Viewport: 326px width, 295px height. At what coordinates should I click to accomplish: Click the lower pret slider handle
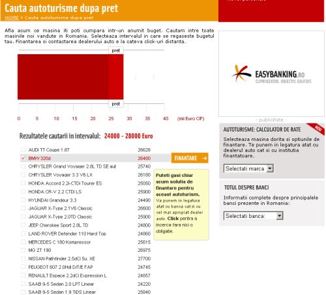(116, 104)
